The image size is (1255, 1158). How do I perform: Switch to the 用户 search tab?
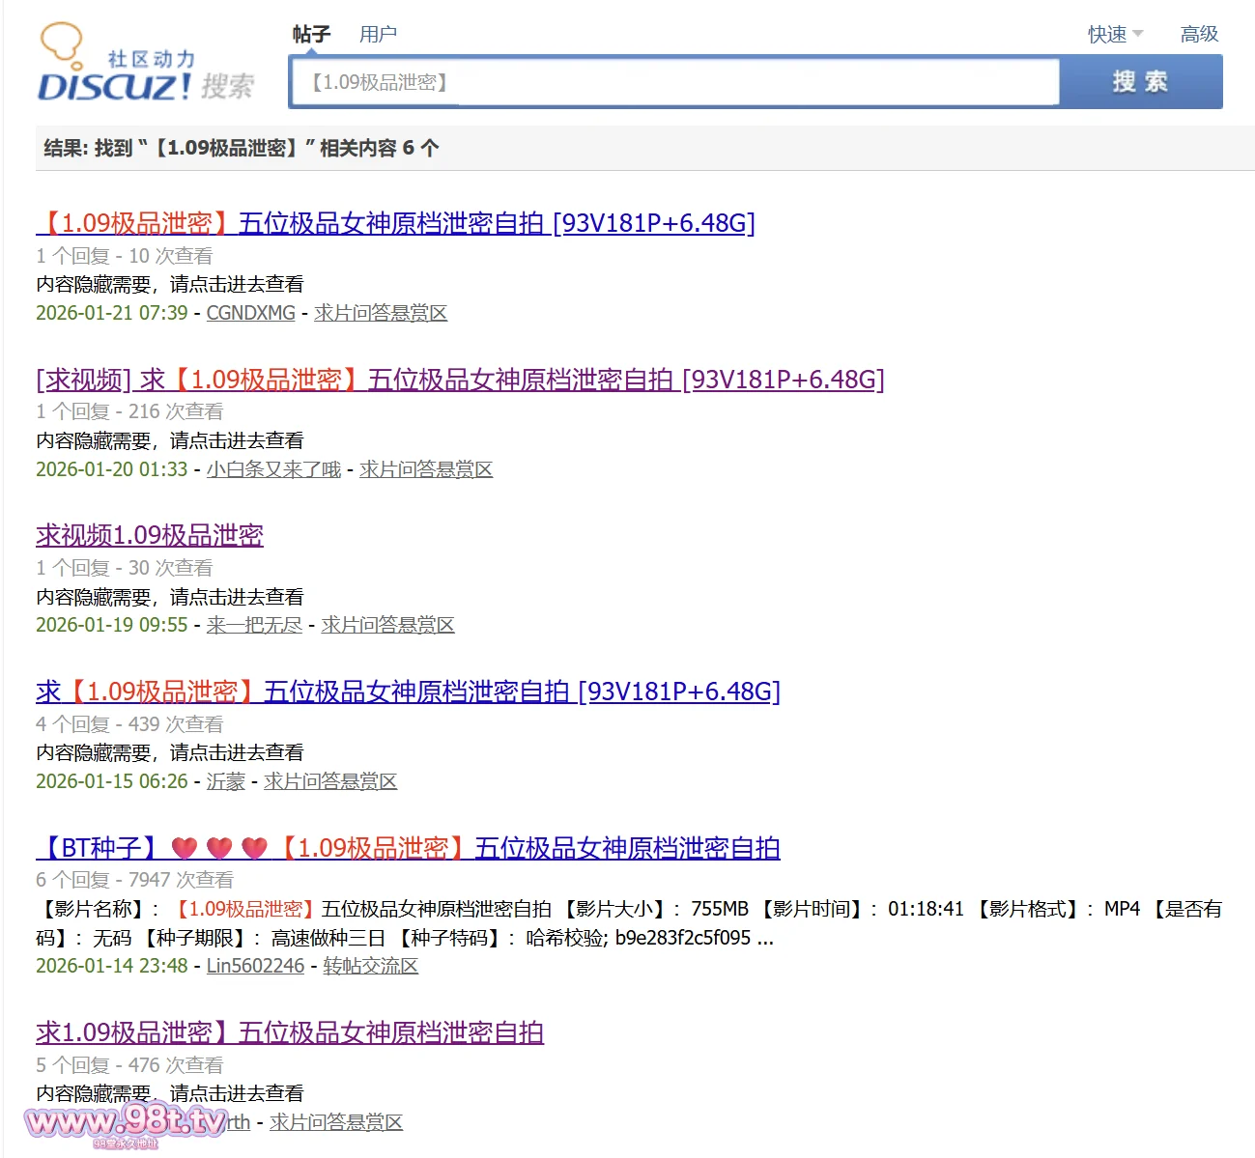point(378,35)
